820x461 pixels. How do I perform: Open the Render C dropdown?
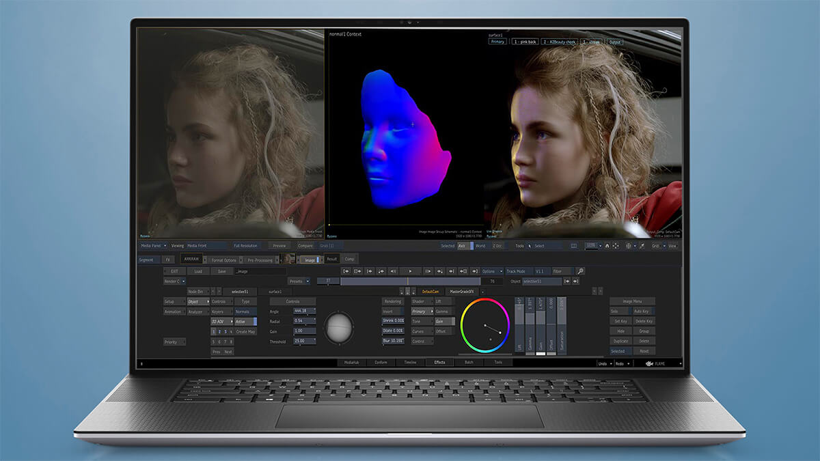click(x=174, y=281)
